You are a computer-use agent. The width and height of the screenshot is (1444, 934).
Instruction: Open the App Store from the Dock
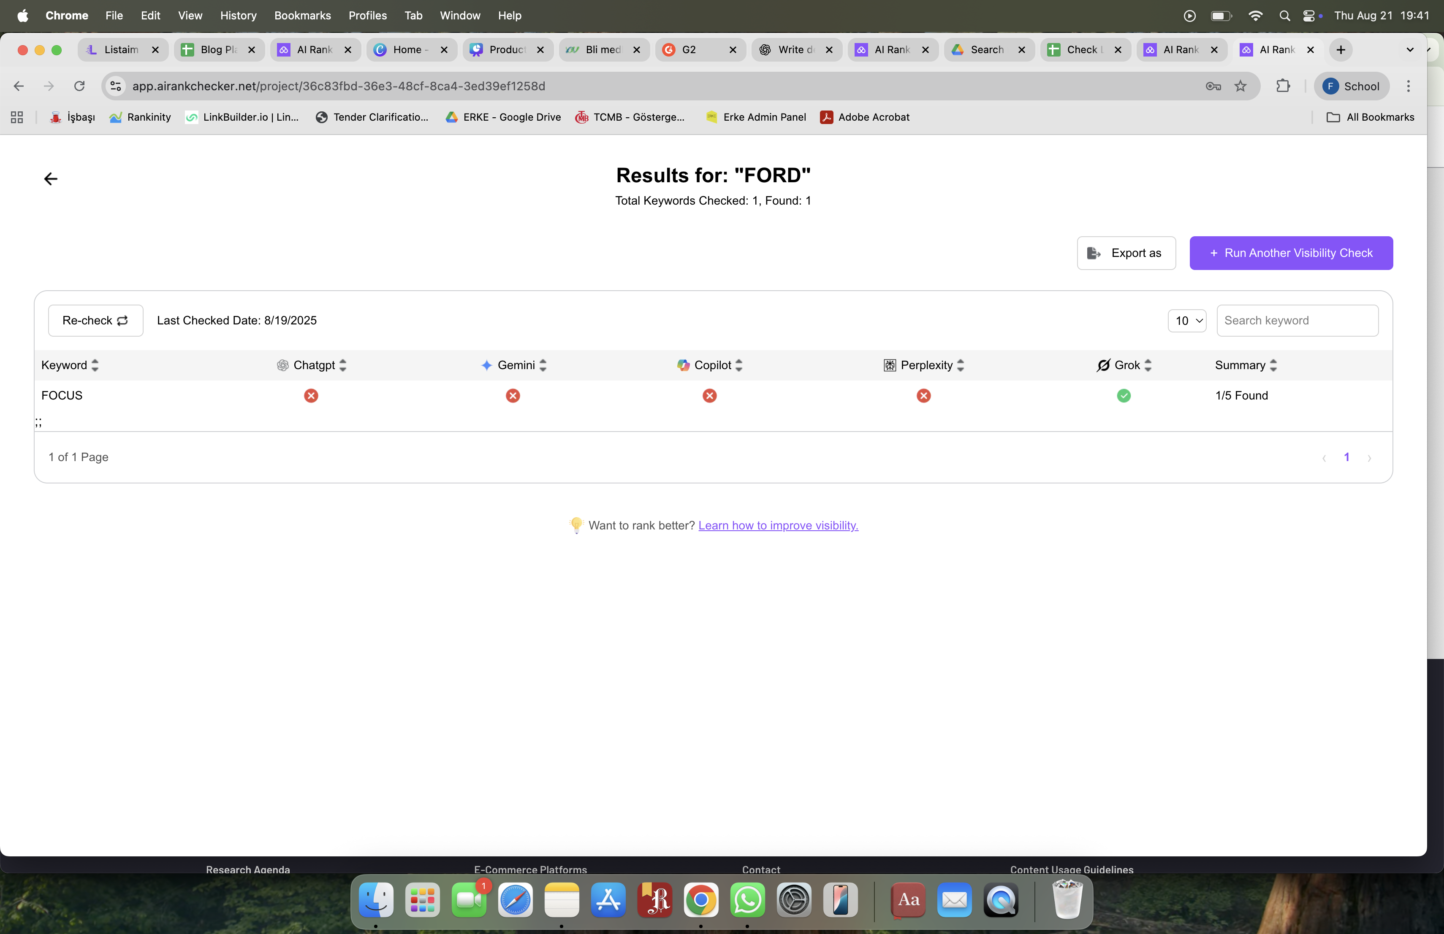point(608,900)
